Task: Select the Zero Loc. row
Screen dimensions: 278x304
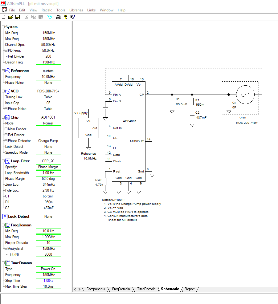Action: [32, 184]
